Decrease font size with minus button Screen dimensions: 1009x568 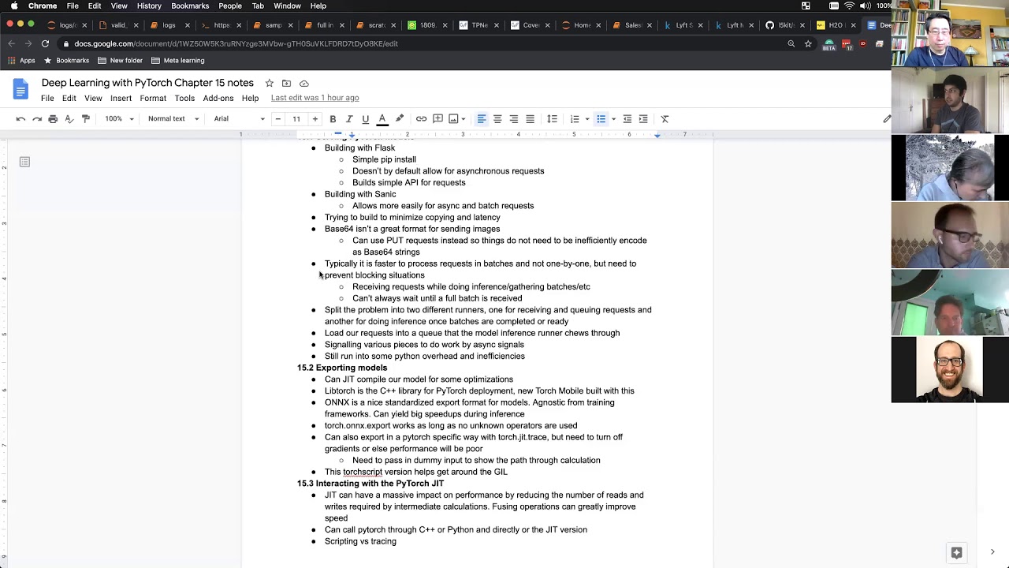point(277,119)
